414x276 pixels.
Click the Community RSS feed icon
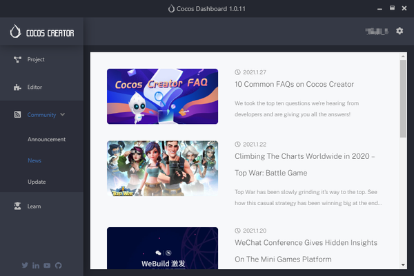[17, 114]
